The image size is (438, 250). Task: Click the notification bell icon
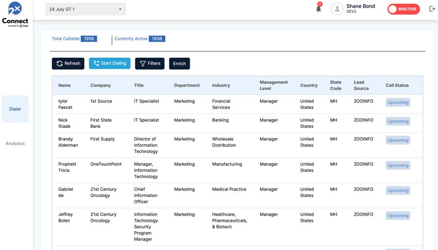click(x=319, y=9)
